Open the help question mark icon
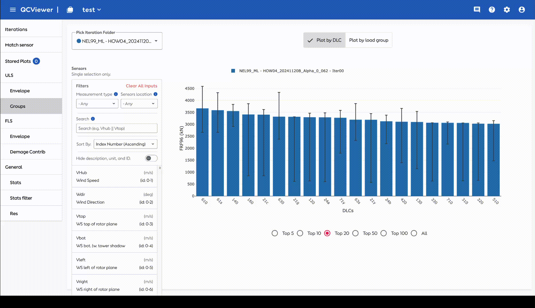Image resolution: width=535 pixels, height=308 pixels. (492, 10)
